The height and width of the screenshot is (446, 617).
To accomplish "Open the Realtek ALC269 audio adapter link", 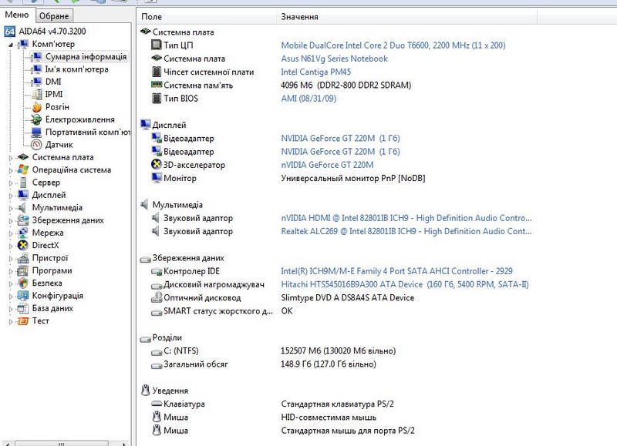I will [406, 231].
